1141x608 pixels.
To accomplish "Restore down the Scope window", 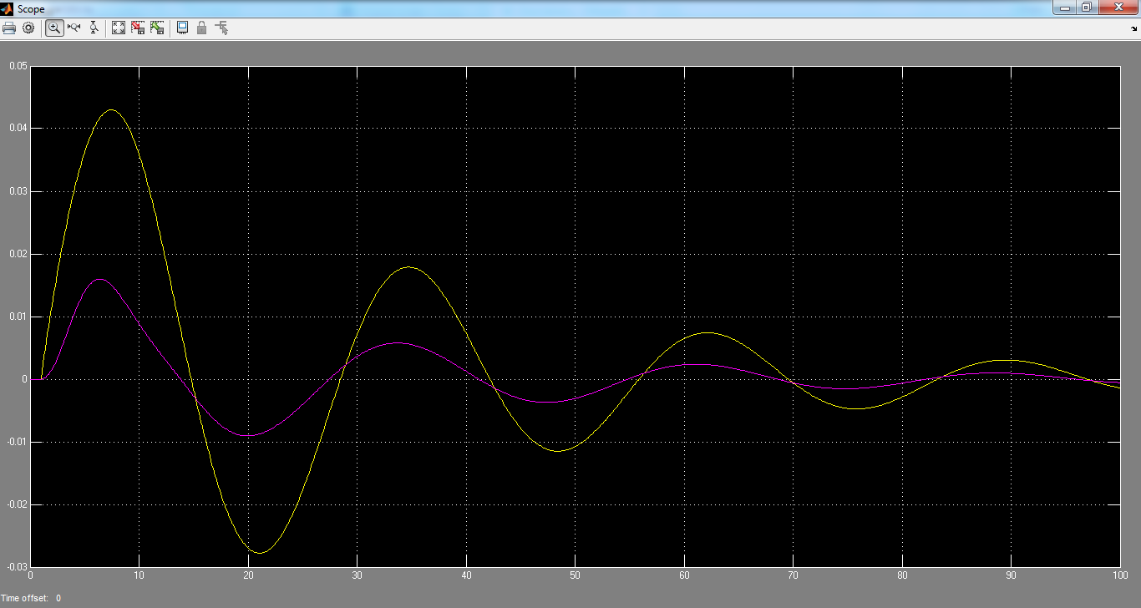I will click(x=1087, y=8).
